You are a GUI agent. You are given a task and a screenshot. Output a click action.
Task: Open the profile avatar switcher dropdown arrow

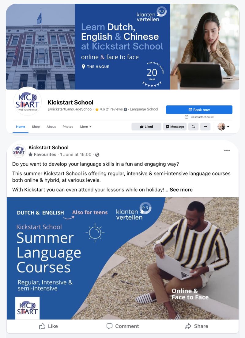228,127
